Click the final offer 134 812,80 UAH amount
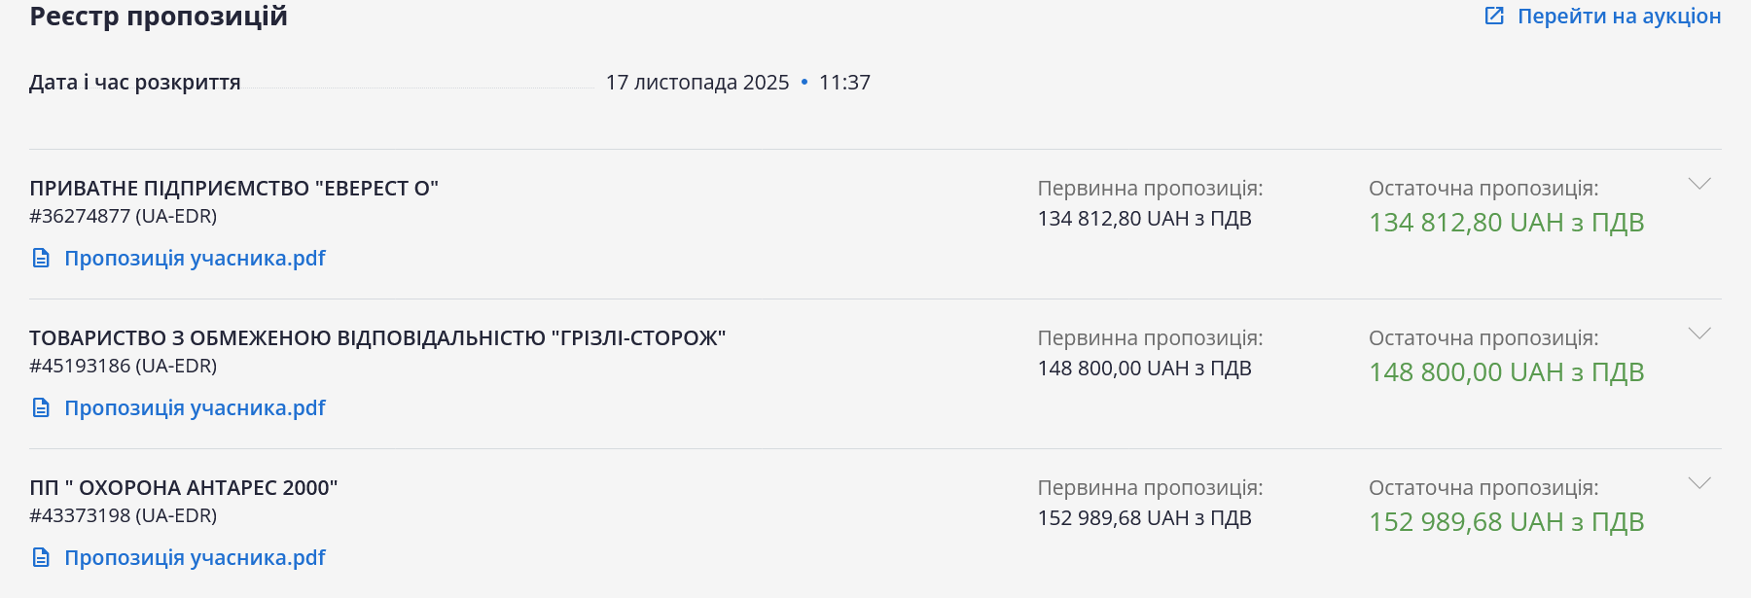 tap(1506, 223)
